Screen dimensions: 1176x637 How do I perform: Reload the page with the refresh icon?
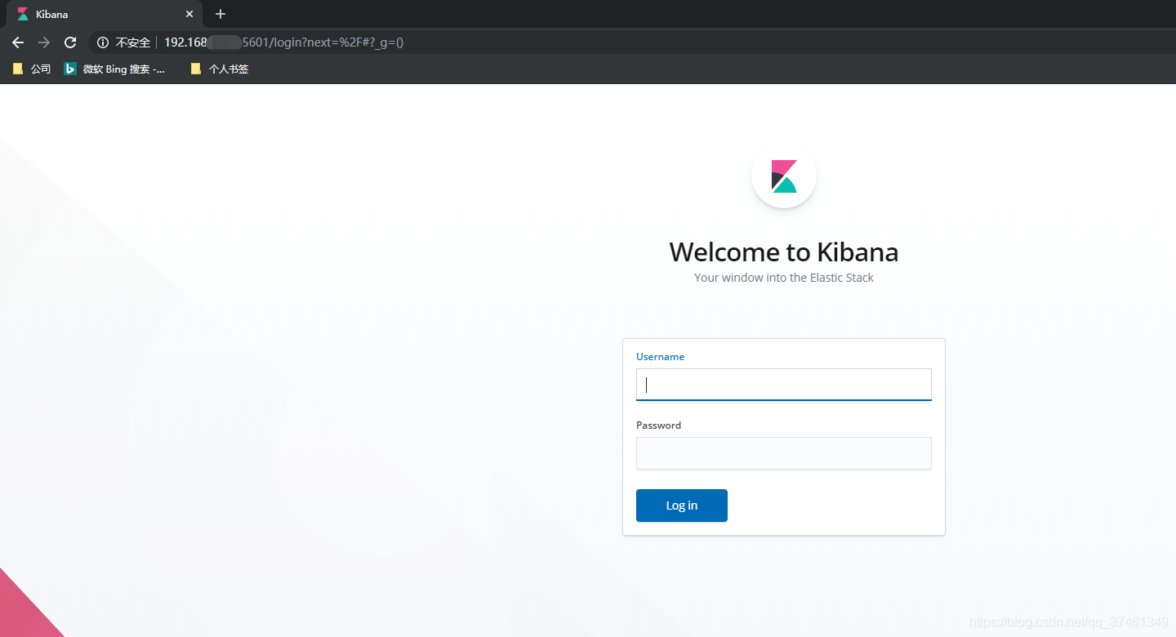70,42
